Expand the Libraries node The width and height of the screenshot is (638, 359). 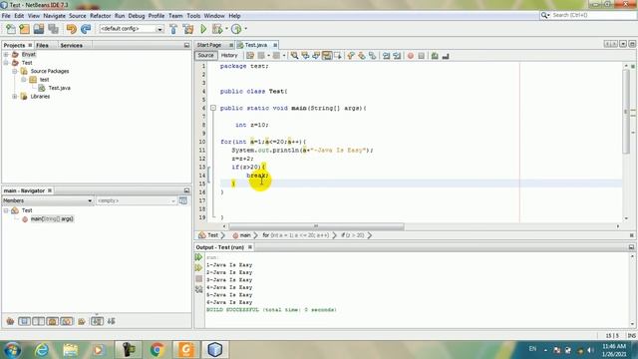tap(15, 97)
